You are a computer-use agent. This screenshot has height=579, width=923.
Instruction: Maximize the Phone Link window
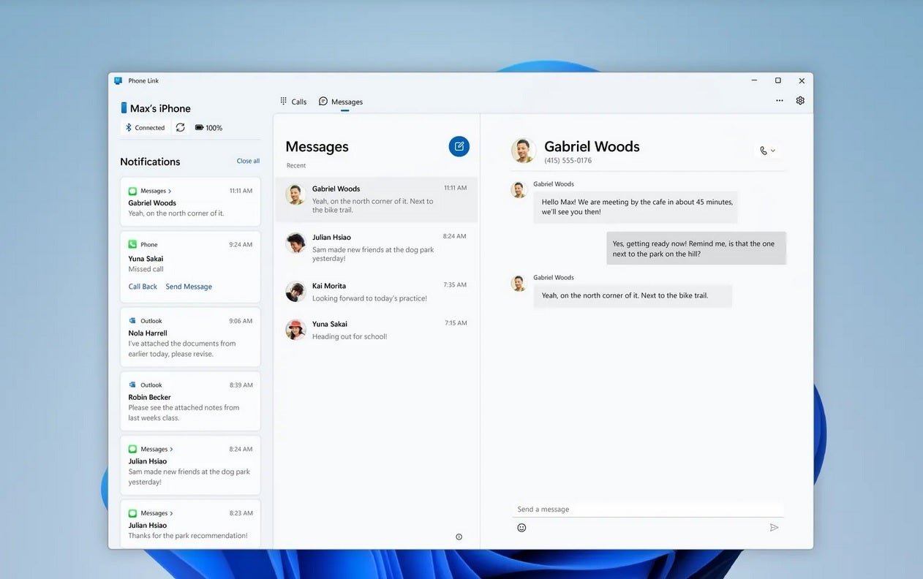(778, 80)
